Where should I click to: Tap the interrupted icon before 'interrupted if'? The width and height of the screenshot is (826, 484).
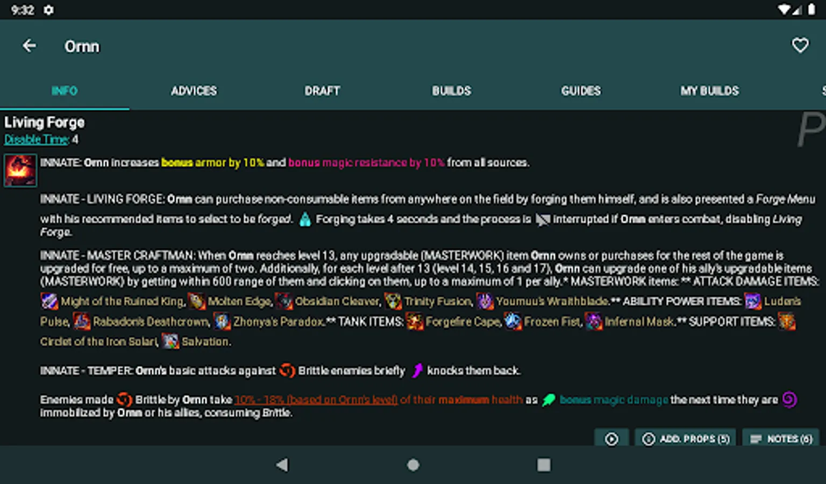(543, 219)
